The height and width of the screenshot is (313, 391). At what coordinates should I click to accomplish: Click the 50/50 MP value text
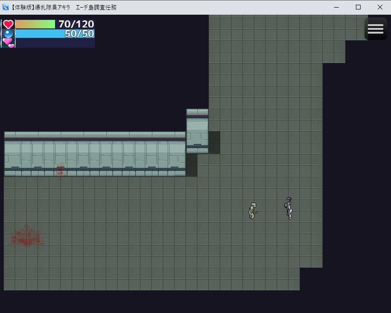[x=79, y=34]
